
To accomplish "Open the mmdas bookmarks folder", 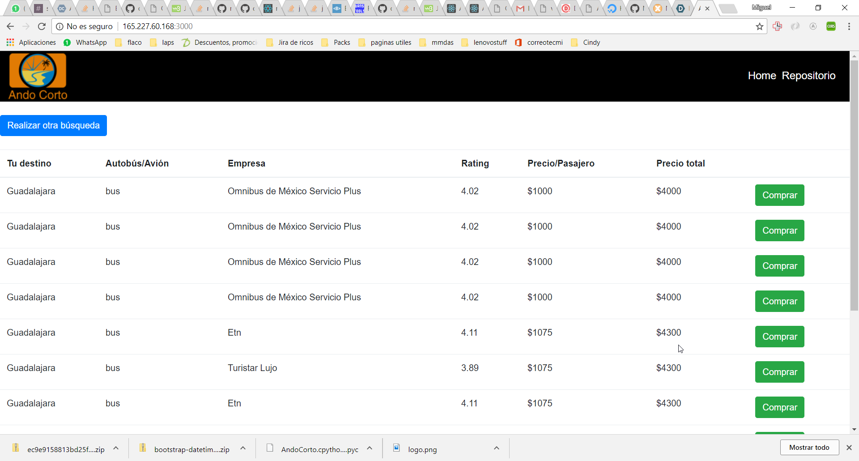I will (437, 43).
